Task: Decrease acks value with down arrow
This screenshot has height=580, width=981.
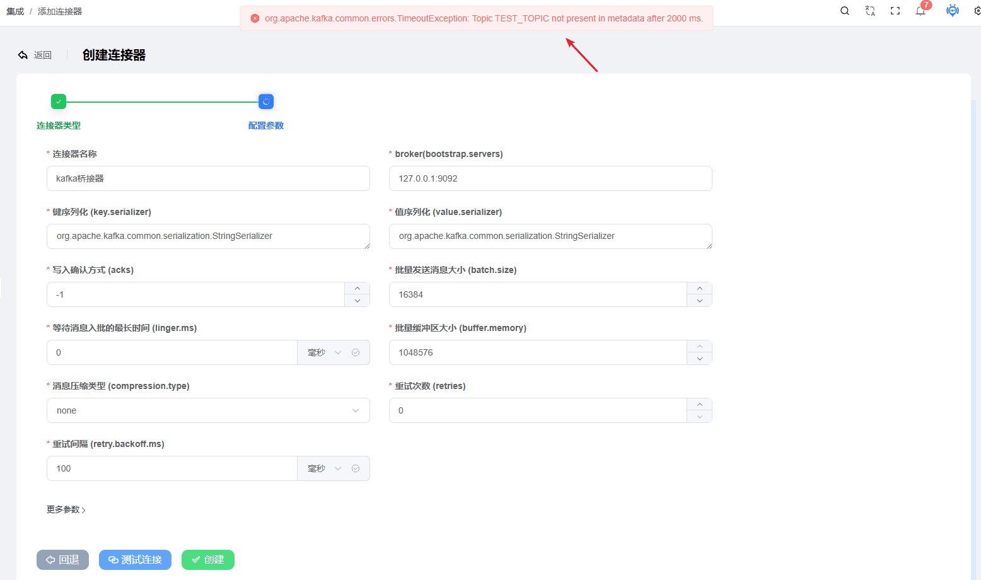Action: point(357,301)
